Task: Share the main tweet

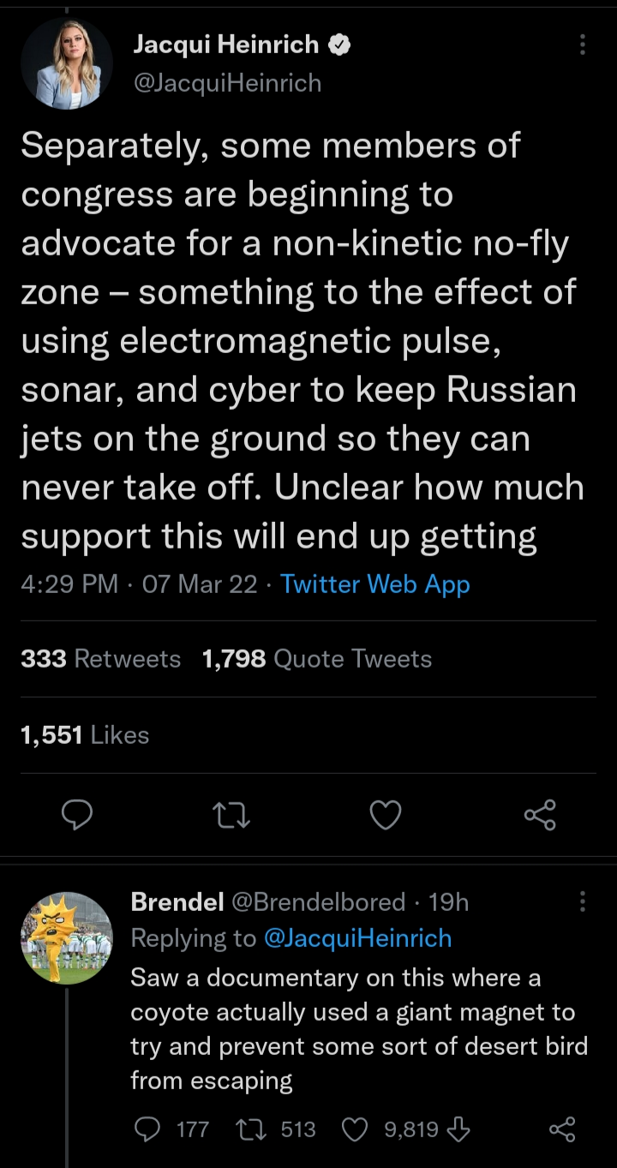Action: (x=540, y=815)
